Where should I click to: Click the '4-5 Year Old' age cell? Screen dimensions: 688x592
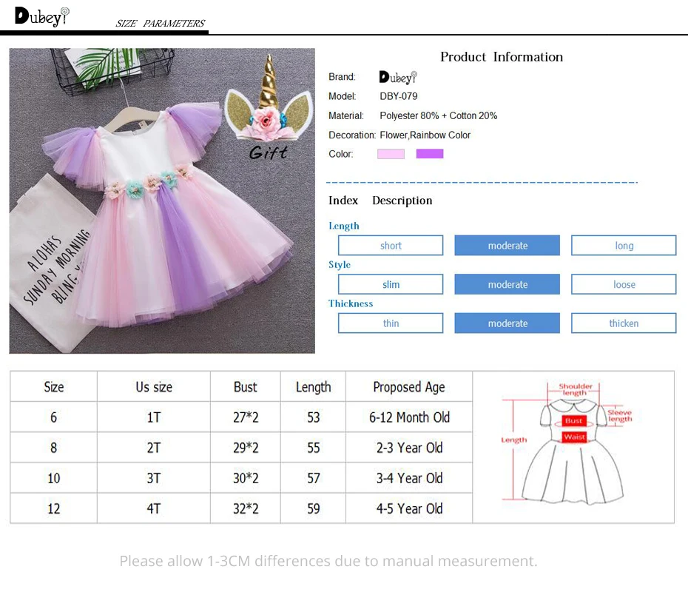click(x=409, y=508)
